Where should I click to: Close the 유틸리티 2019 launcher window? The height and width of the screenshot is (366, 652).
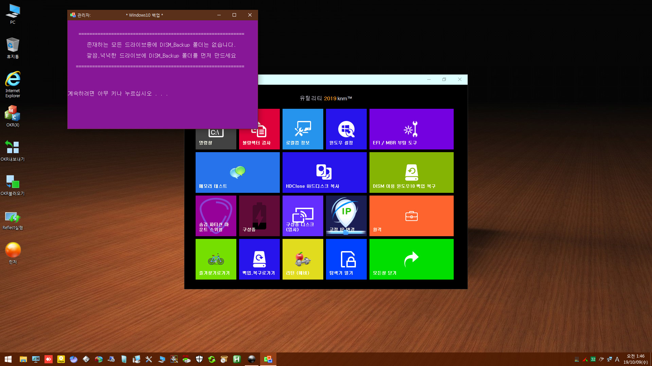pos(460,79)
